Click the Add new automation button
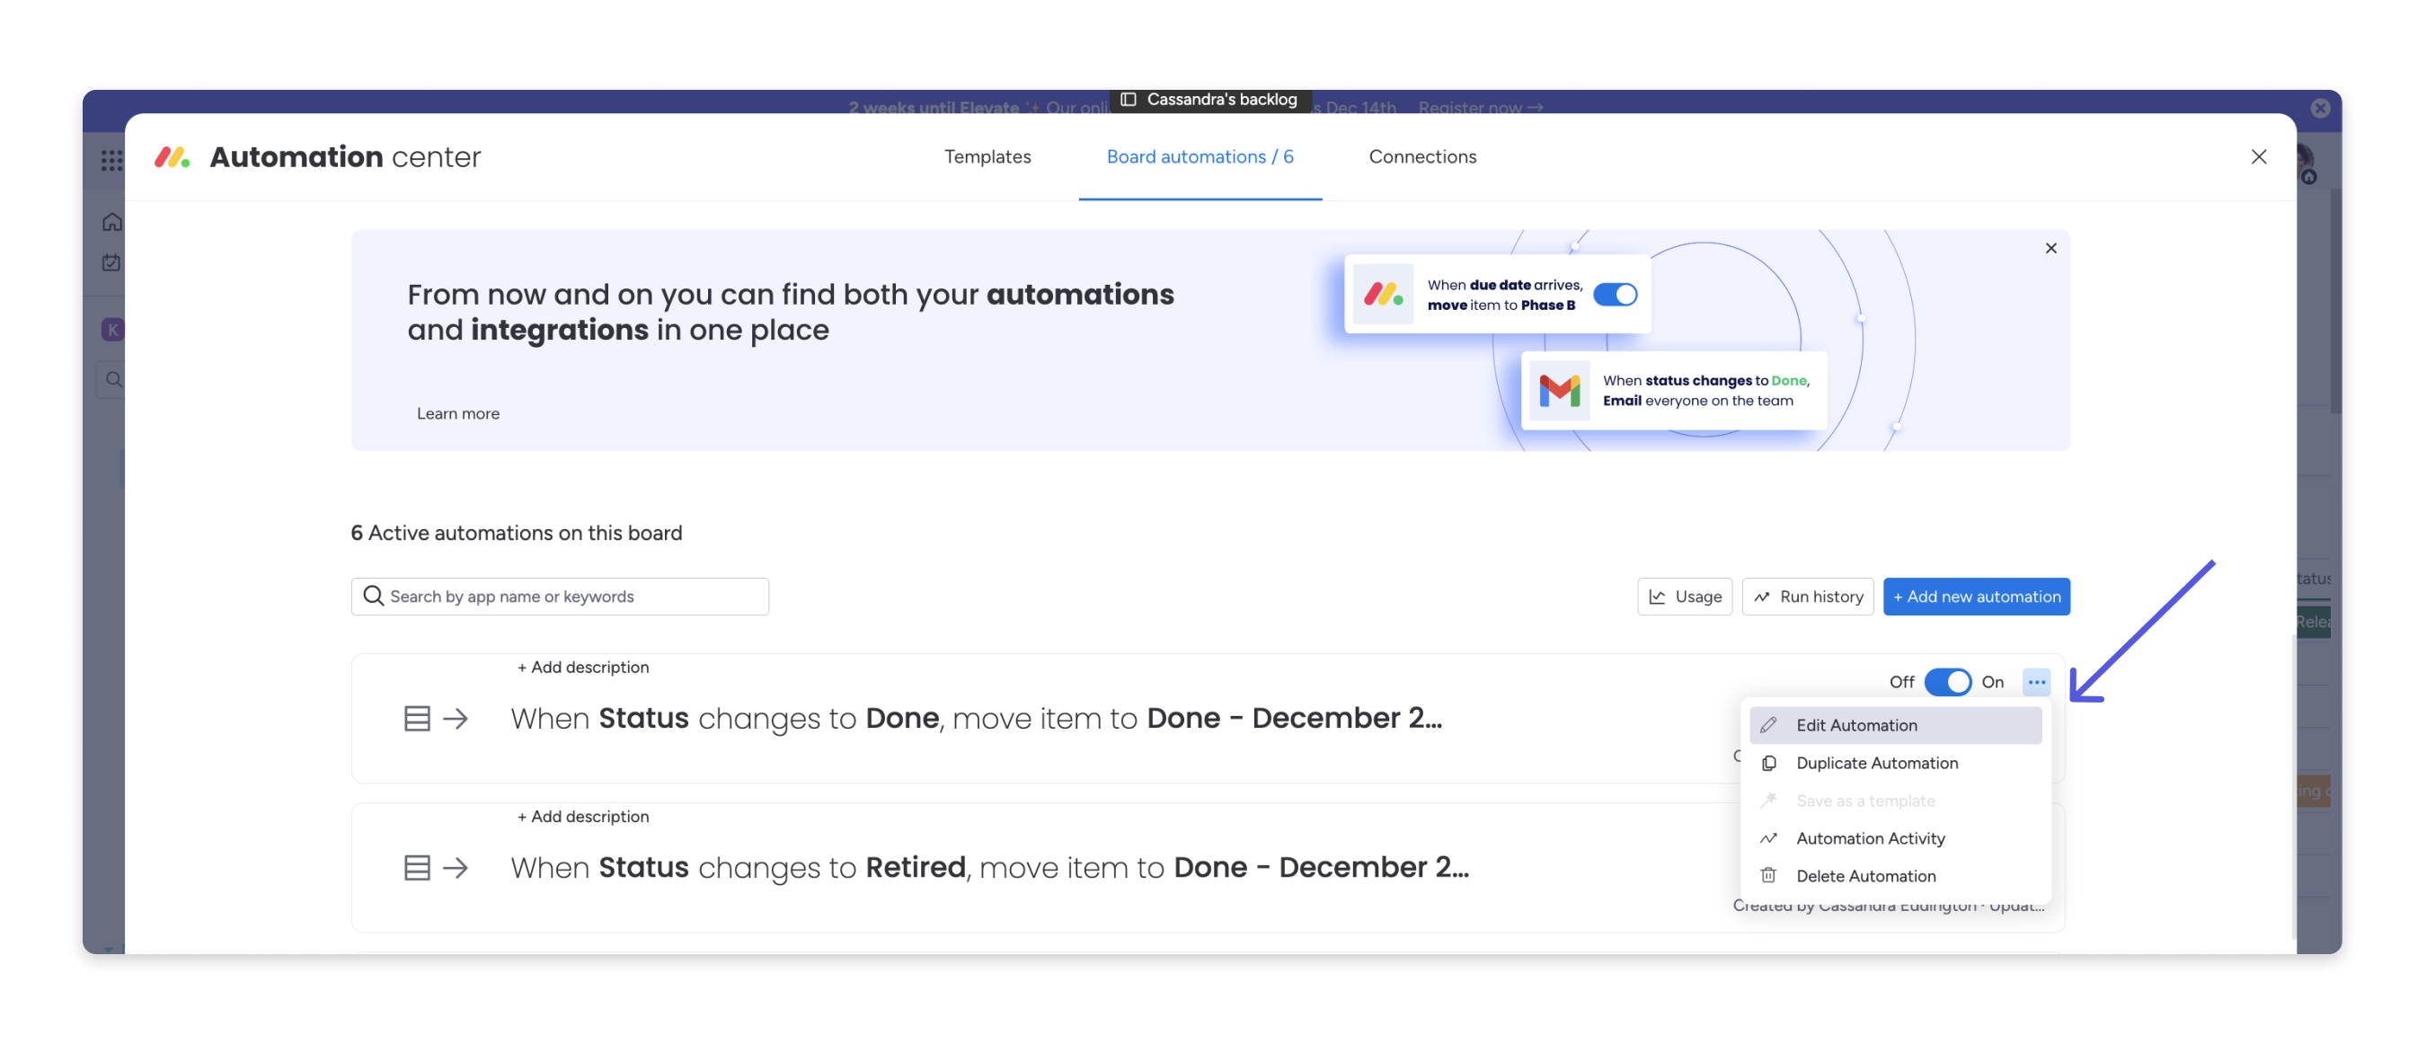The image size is (2426, 1044). (x=1976, y=597)
